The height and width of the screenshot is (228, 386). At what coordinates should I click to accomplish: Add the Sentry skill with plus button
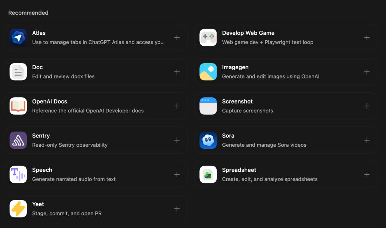177,140
